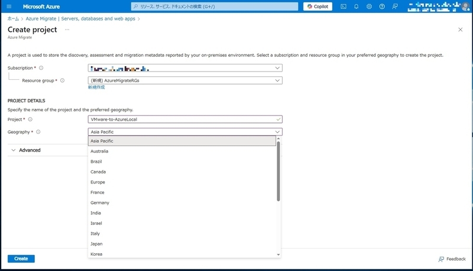Choose Israel in the geography list
473x271 pixels.
click(182, 223)
